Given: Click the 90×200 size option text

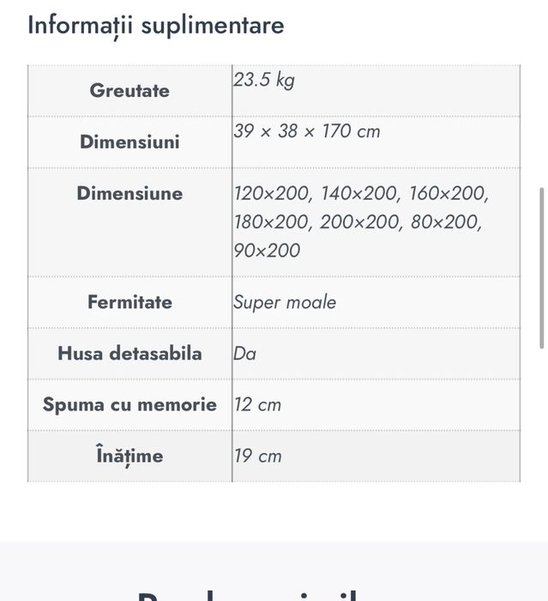Looking at the screenshot, I should click(x=267, y=251).
